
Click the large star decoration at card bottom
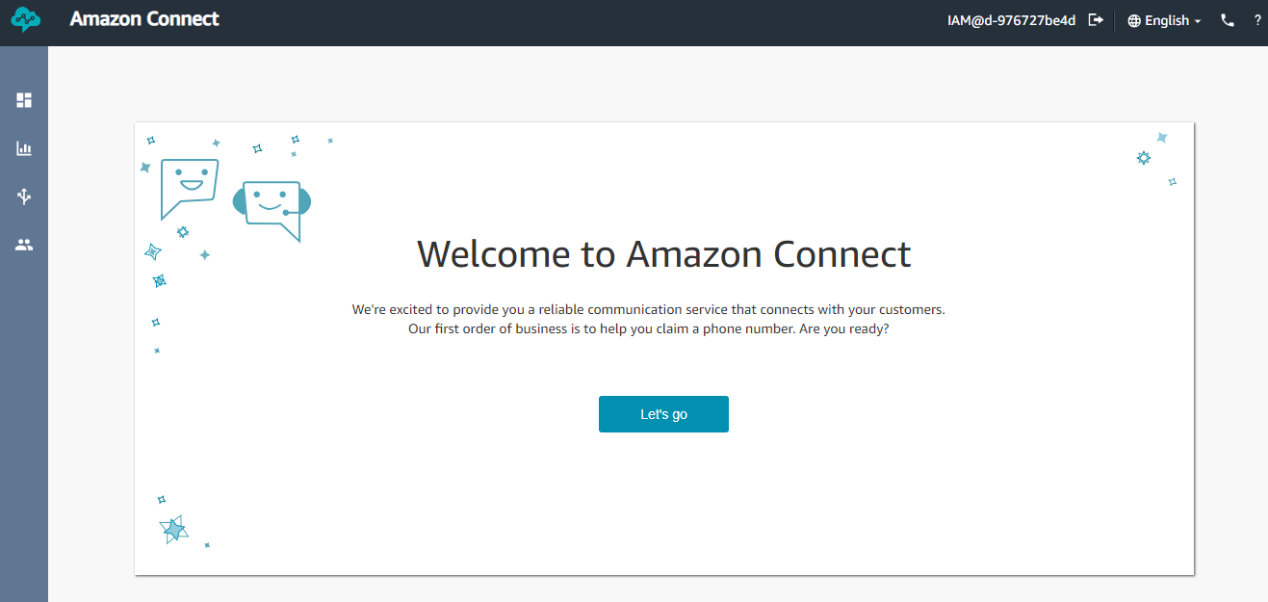click(x=173, y=529)
